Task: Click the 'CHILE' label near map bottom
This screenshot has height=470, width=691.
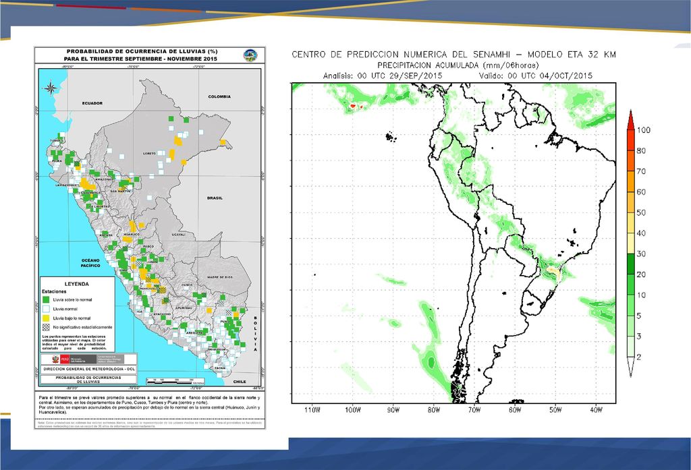Action: (240, 382)
